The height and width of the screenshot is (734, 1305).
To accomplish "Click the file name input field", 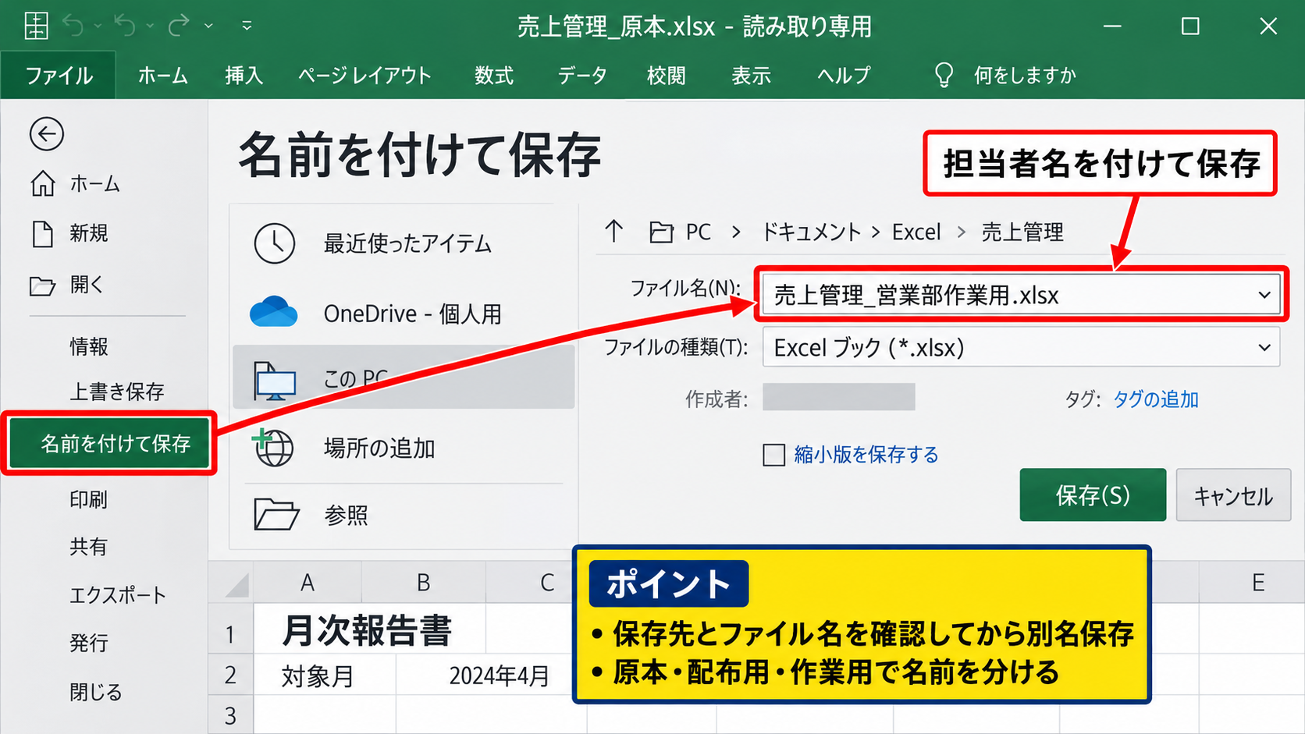I will (x=1021, y=295).
